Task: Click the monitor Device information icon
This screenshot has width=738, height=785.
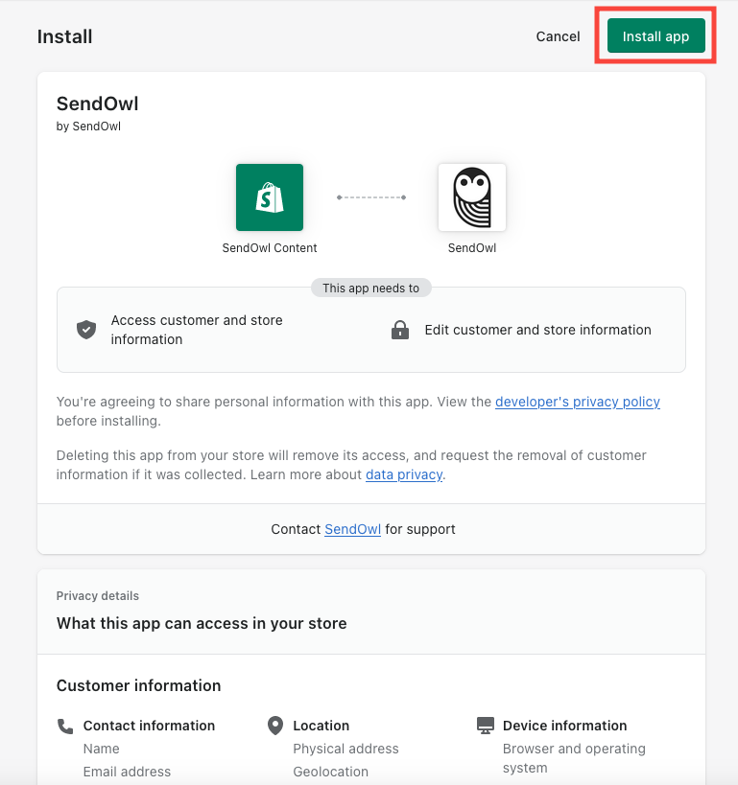Action: [x=486, y=726]
